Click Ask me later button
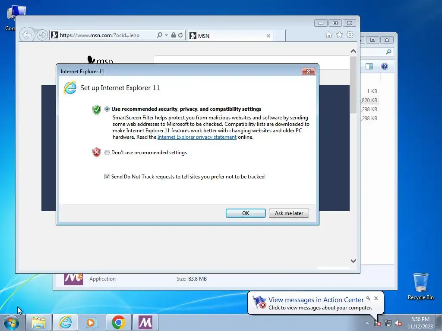Viewport: 442px width, 331px height. coord(289,213)
